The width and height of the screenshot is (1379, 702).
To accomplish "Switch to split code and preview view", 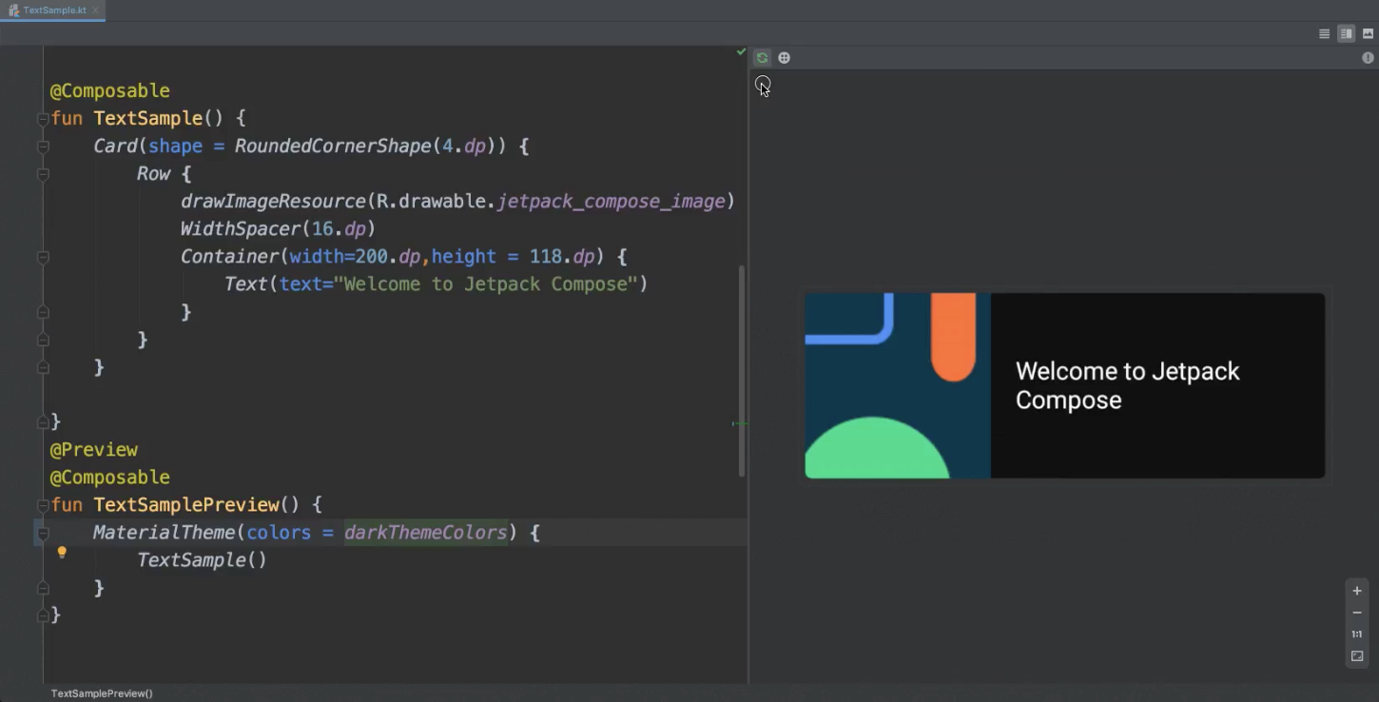I will tap(1346, 33).
